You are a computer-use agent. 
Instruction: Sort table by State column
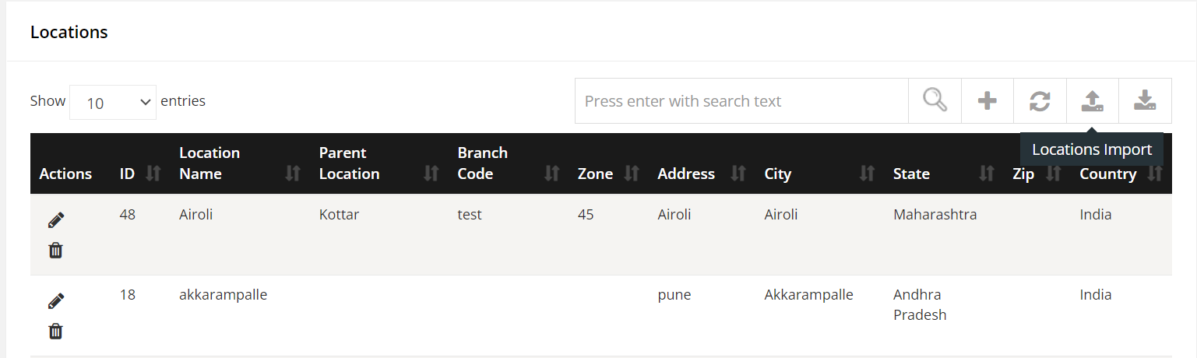point(943,174)
